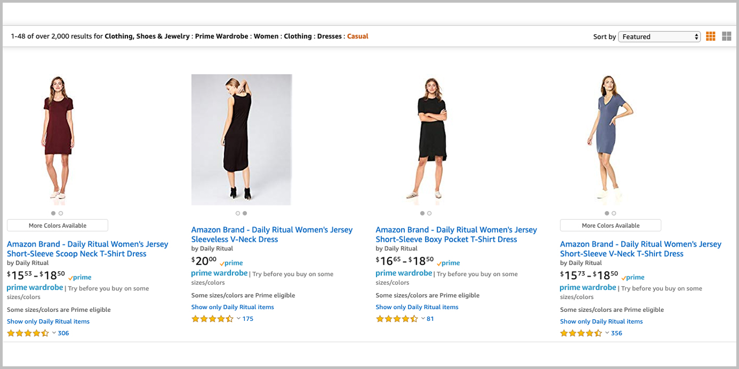Screen dimensions: 739x369
Task: Show only Daily Ritual items for the Sleeveless dress
Action: click(232, 306)
